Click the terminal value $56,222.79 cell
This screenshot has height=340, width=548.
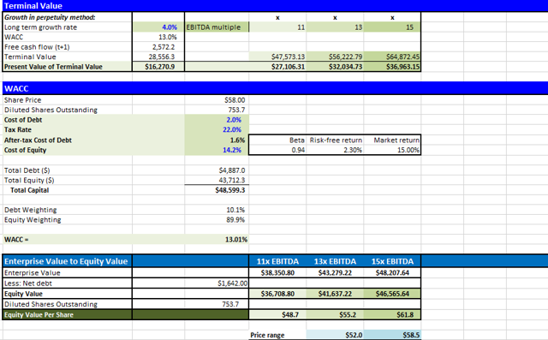(335, 57)
